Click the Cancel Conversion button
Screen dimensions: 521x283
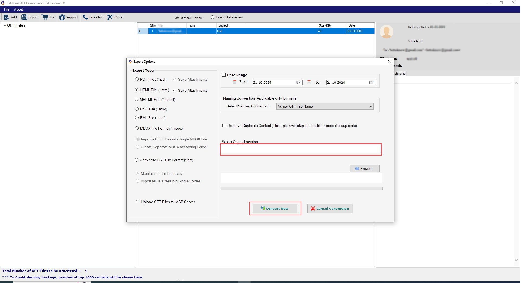pos(330,209)
